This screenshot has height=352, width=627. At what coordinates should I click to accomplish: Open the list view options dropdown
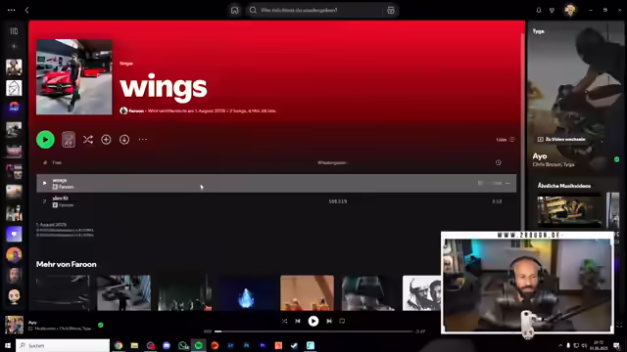(506, 140)
